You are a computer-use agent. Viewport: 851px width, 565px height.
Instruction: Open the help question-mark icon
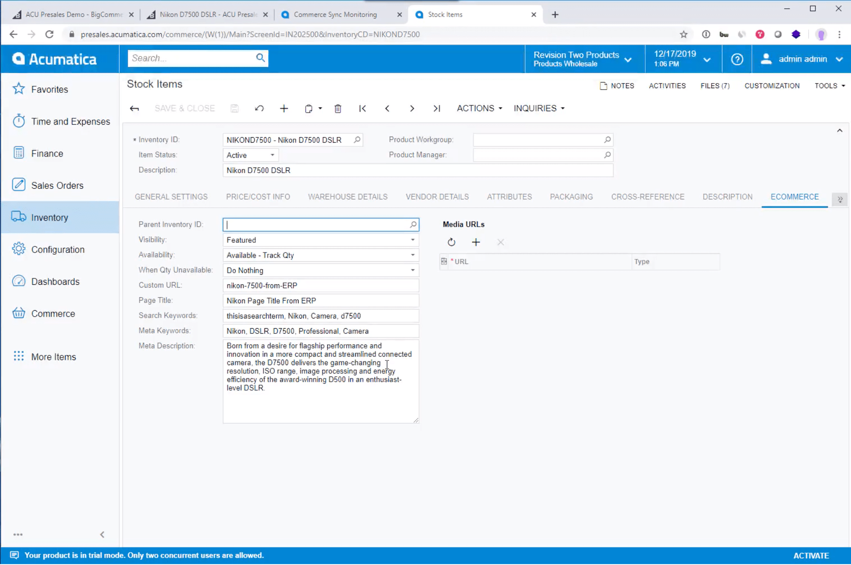(737, 59)
